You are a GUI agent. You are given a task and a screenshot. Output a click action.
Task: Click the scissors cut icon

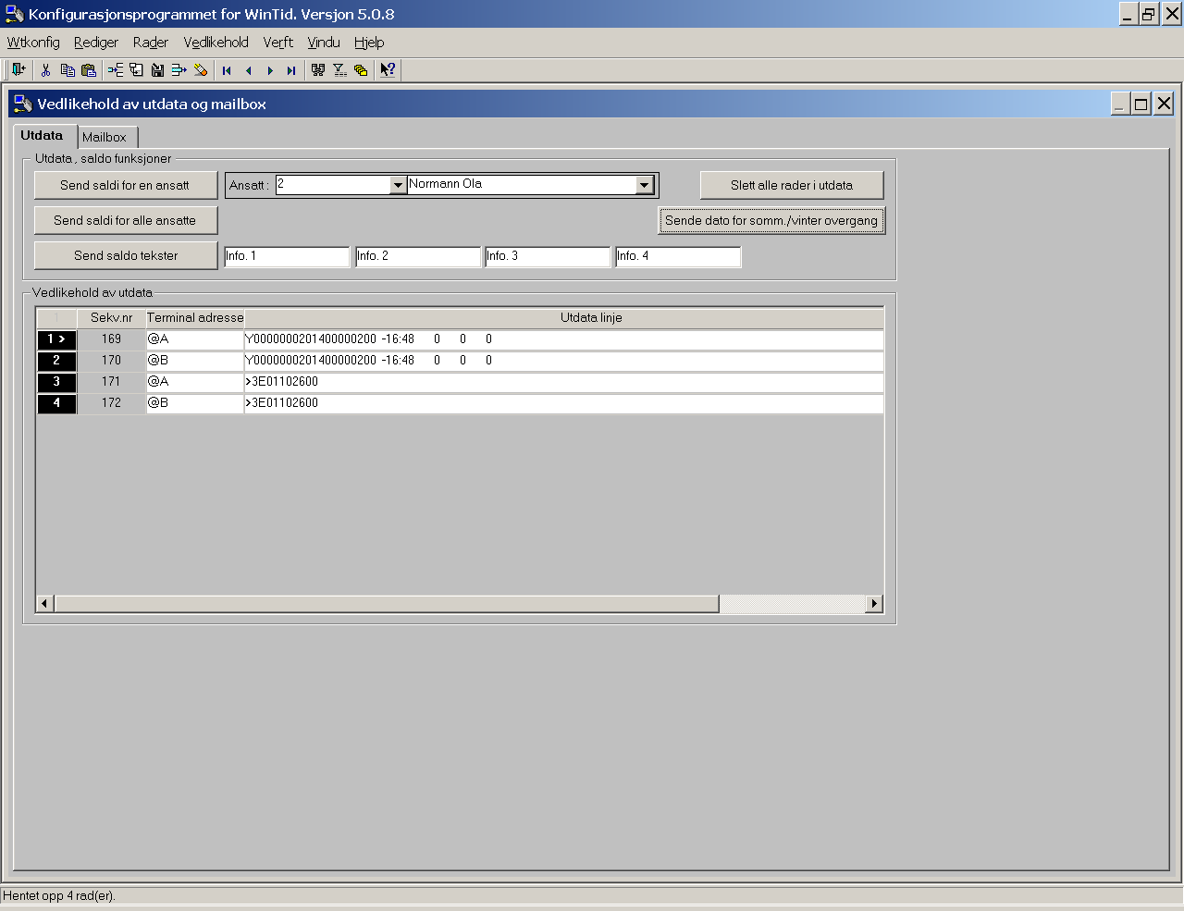(45, 70)
